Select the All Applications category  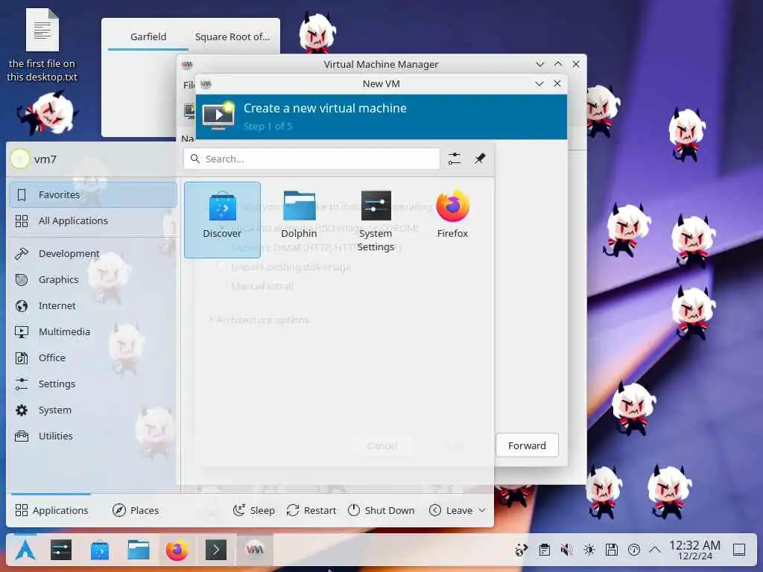coord(93,220)
